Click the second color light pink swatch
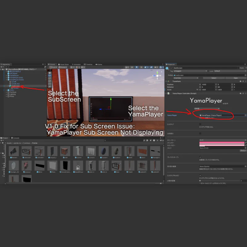The width and height of the screenshot is (247, 247). point(222,145)
